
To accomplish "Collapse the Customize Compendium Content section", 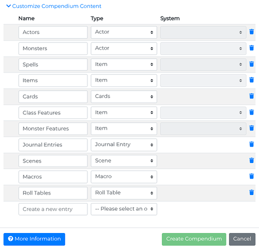I will coord(53,6).
